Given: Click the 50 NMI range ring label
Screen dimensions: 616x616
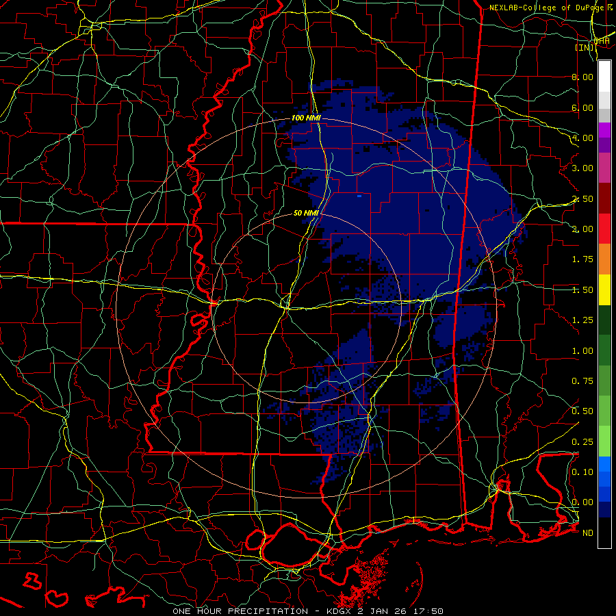Looking at the screenshot, I should (x=306, y=213).
